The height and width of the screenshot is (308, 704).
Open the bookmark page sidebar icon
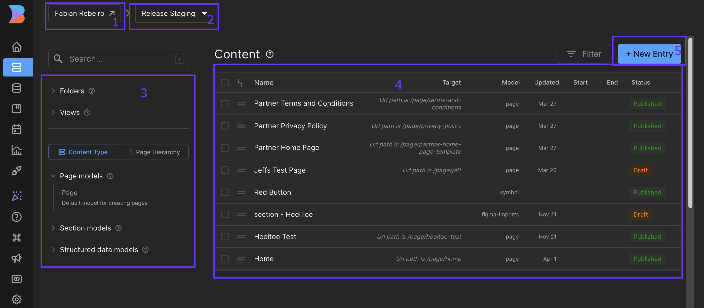[x=17, y=108]
